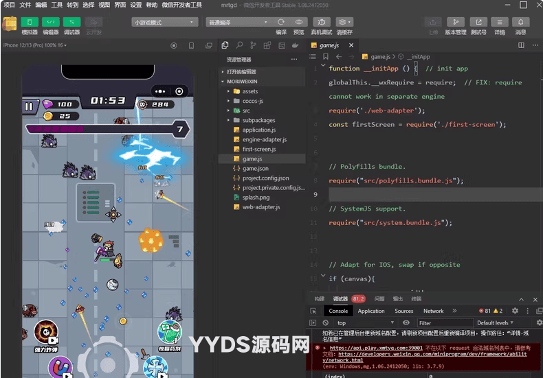
Task: Close the game.js editor tab
Action: [351, 45]
